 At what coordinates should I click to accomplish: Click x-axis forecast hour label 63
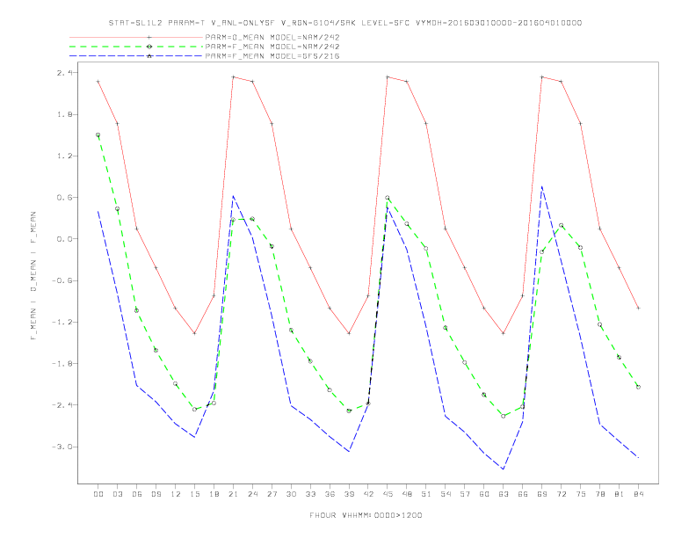click(504, 494)
